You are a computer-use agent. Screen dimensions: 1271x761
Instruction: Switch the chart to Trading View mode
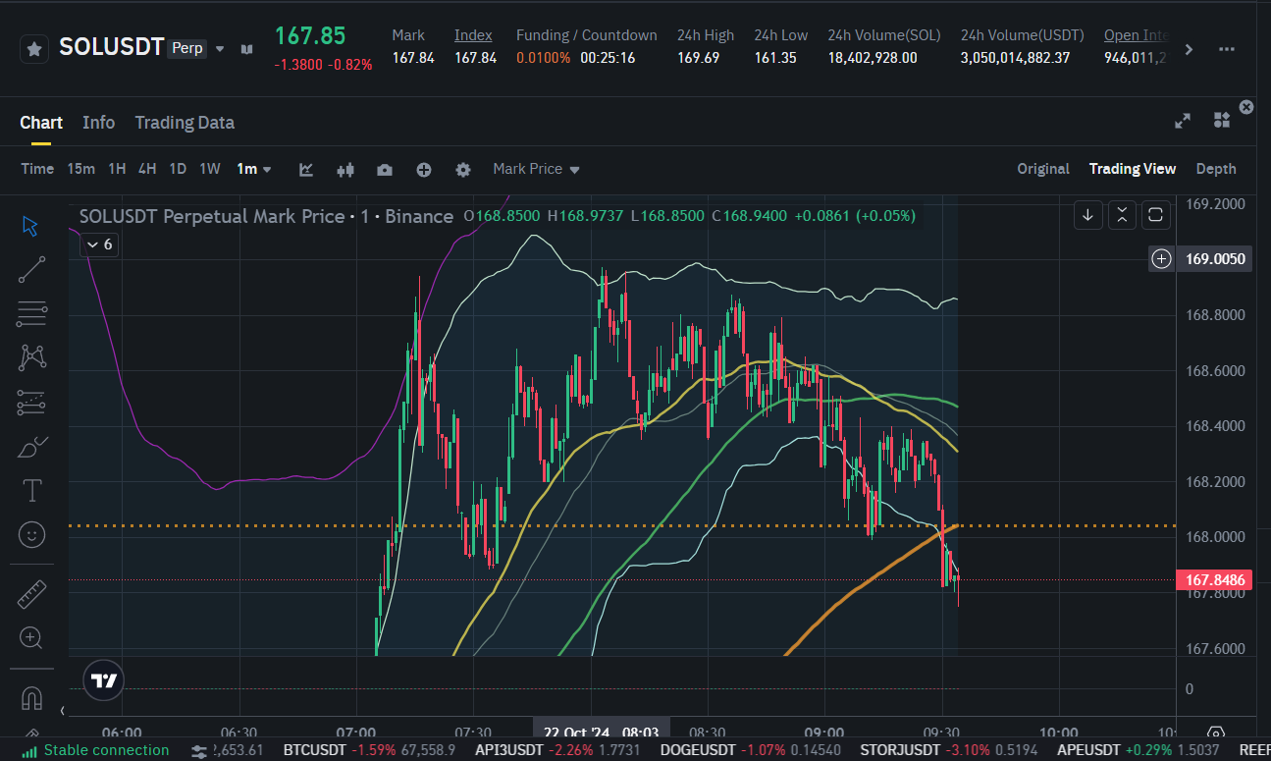pyautogui.click(x=1132, y=169)
